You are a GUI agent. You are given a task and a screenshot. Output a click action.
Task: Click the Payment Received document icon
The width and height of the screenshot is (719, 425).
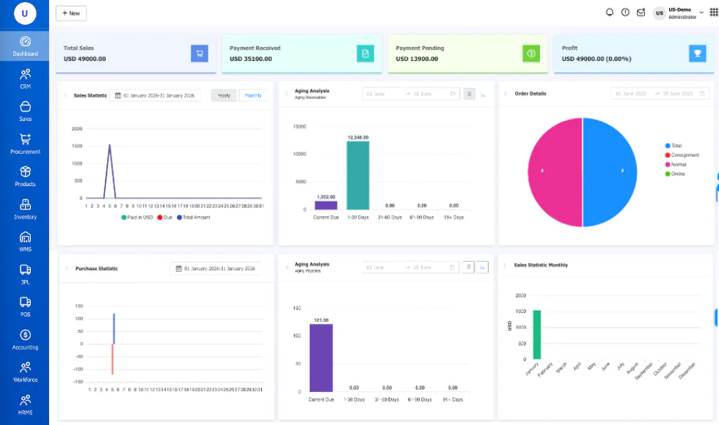pos(365,53)
